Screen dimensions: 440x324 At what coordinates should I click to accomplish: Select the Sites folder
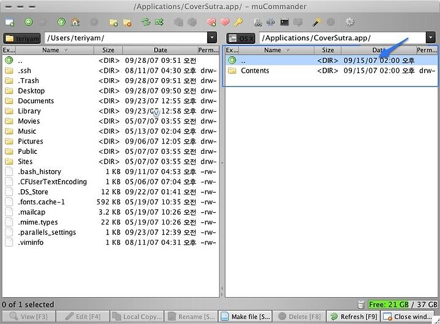click(x=111, y=162)
